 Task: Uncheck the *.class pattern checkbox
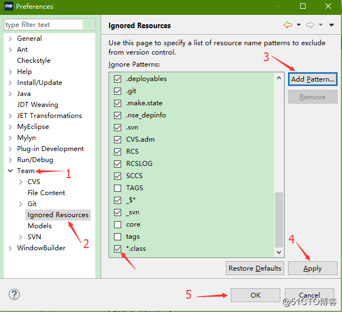(117, 249)
